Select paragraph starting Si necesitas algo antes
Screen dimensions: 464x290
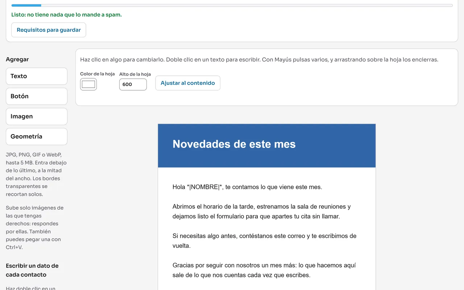(265, 241)
